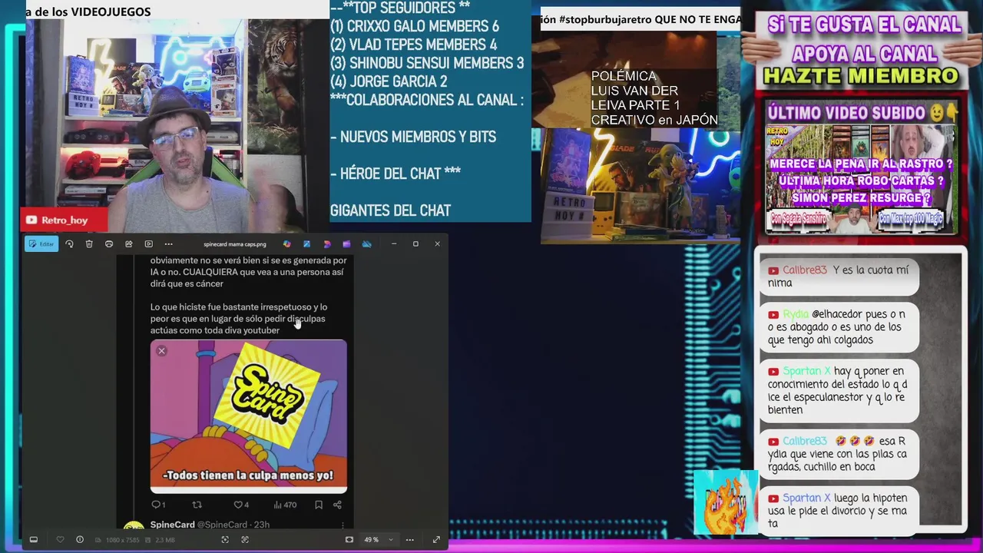Click the POLÉMICA LUIS VAN DER LEIVA caption

654,98
